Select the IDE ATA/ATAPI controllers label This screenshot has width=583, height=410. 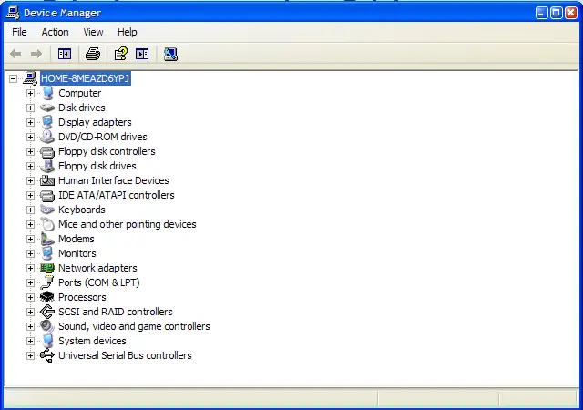coord(116,195)
